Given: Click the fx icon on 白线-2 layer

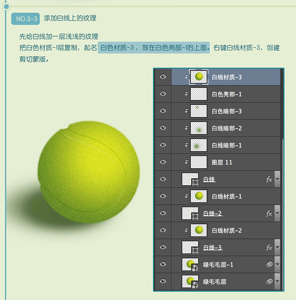Looking at the screenshot, I should click(x=269, y=213).
